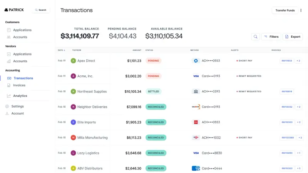Image resolution: width=308 pixels, height=173 pixels.
Task: Open invoice link INV10814
Action: coord(287,91)
